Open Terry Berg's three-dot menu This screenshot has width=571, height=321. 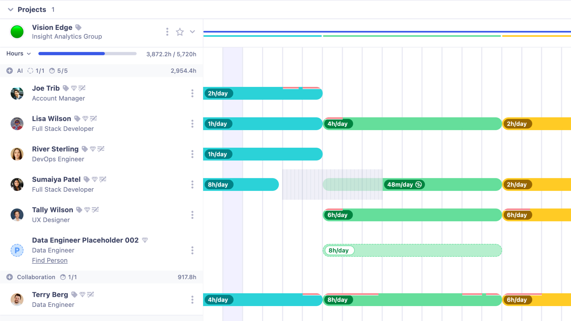[192, 300]
